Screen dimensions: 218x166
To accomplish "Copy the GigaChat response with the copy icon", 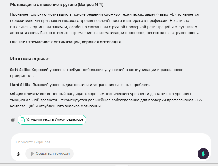I will click(13, 120).
